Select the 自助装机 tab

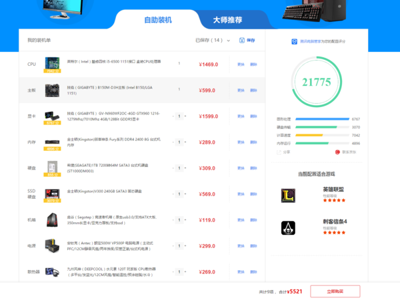click(158, 21)
